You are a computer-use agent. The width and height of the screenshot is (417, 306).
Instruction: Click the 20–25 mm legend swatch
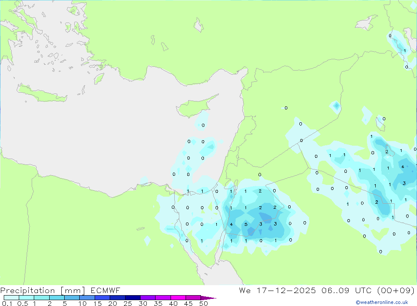coord(118,298)
